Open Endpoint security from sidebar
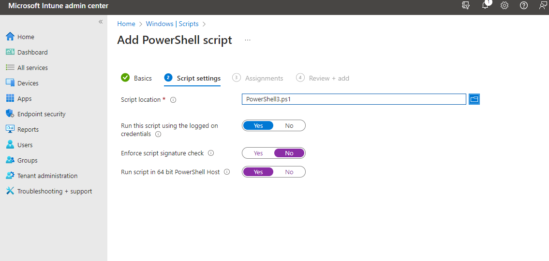 point(41,114)
